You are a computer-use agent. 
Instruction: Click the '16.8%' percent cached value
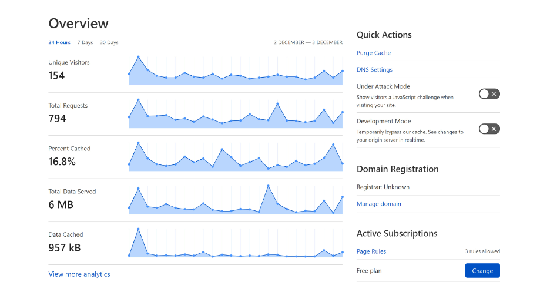coord(62,162)
